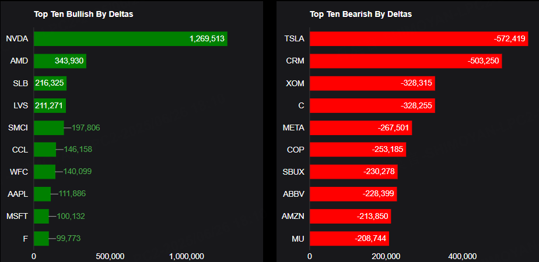Click the SLB ticker label
Viewport: 539px width, 262px height.
click(20, 83)
